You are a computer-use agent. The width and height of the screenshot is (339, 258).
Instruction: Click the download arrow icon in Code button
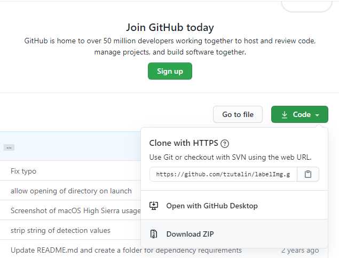[x=285, y=115]
